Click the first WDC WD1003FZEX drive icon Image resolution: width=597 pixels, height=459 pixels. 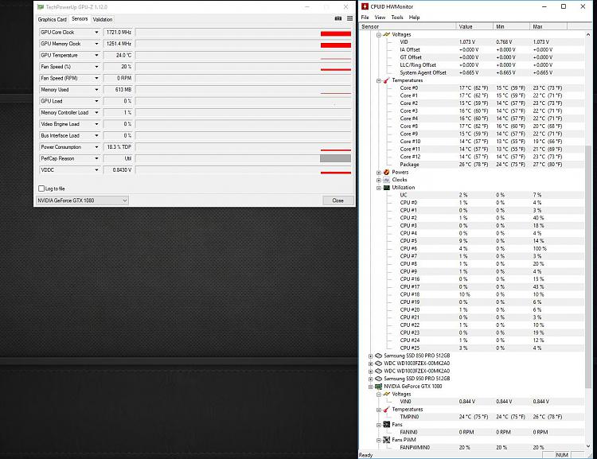[x=378, y=363]
